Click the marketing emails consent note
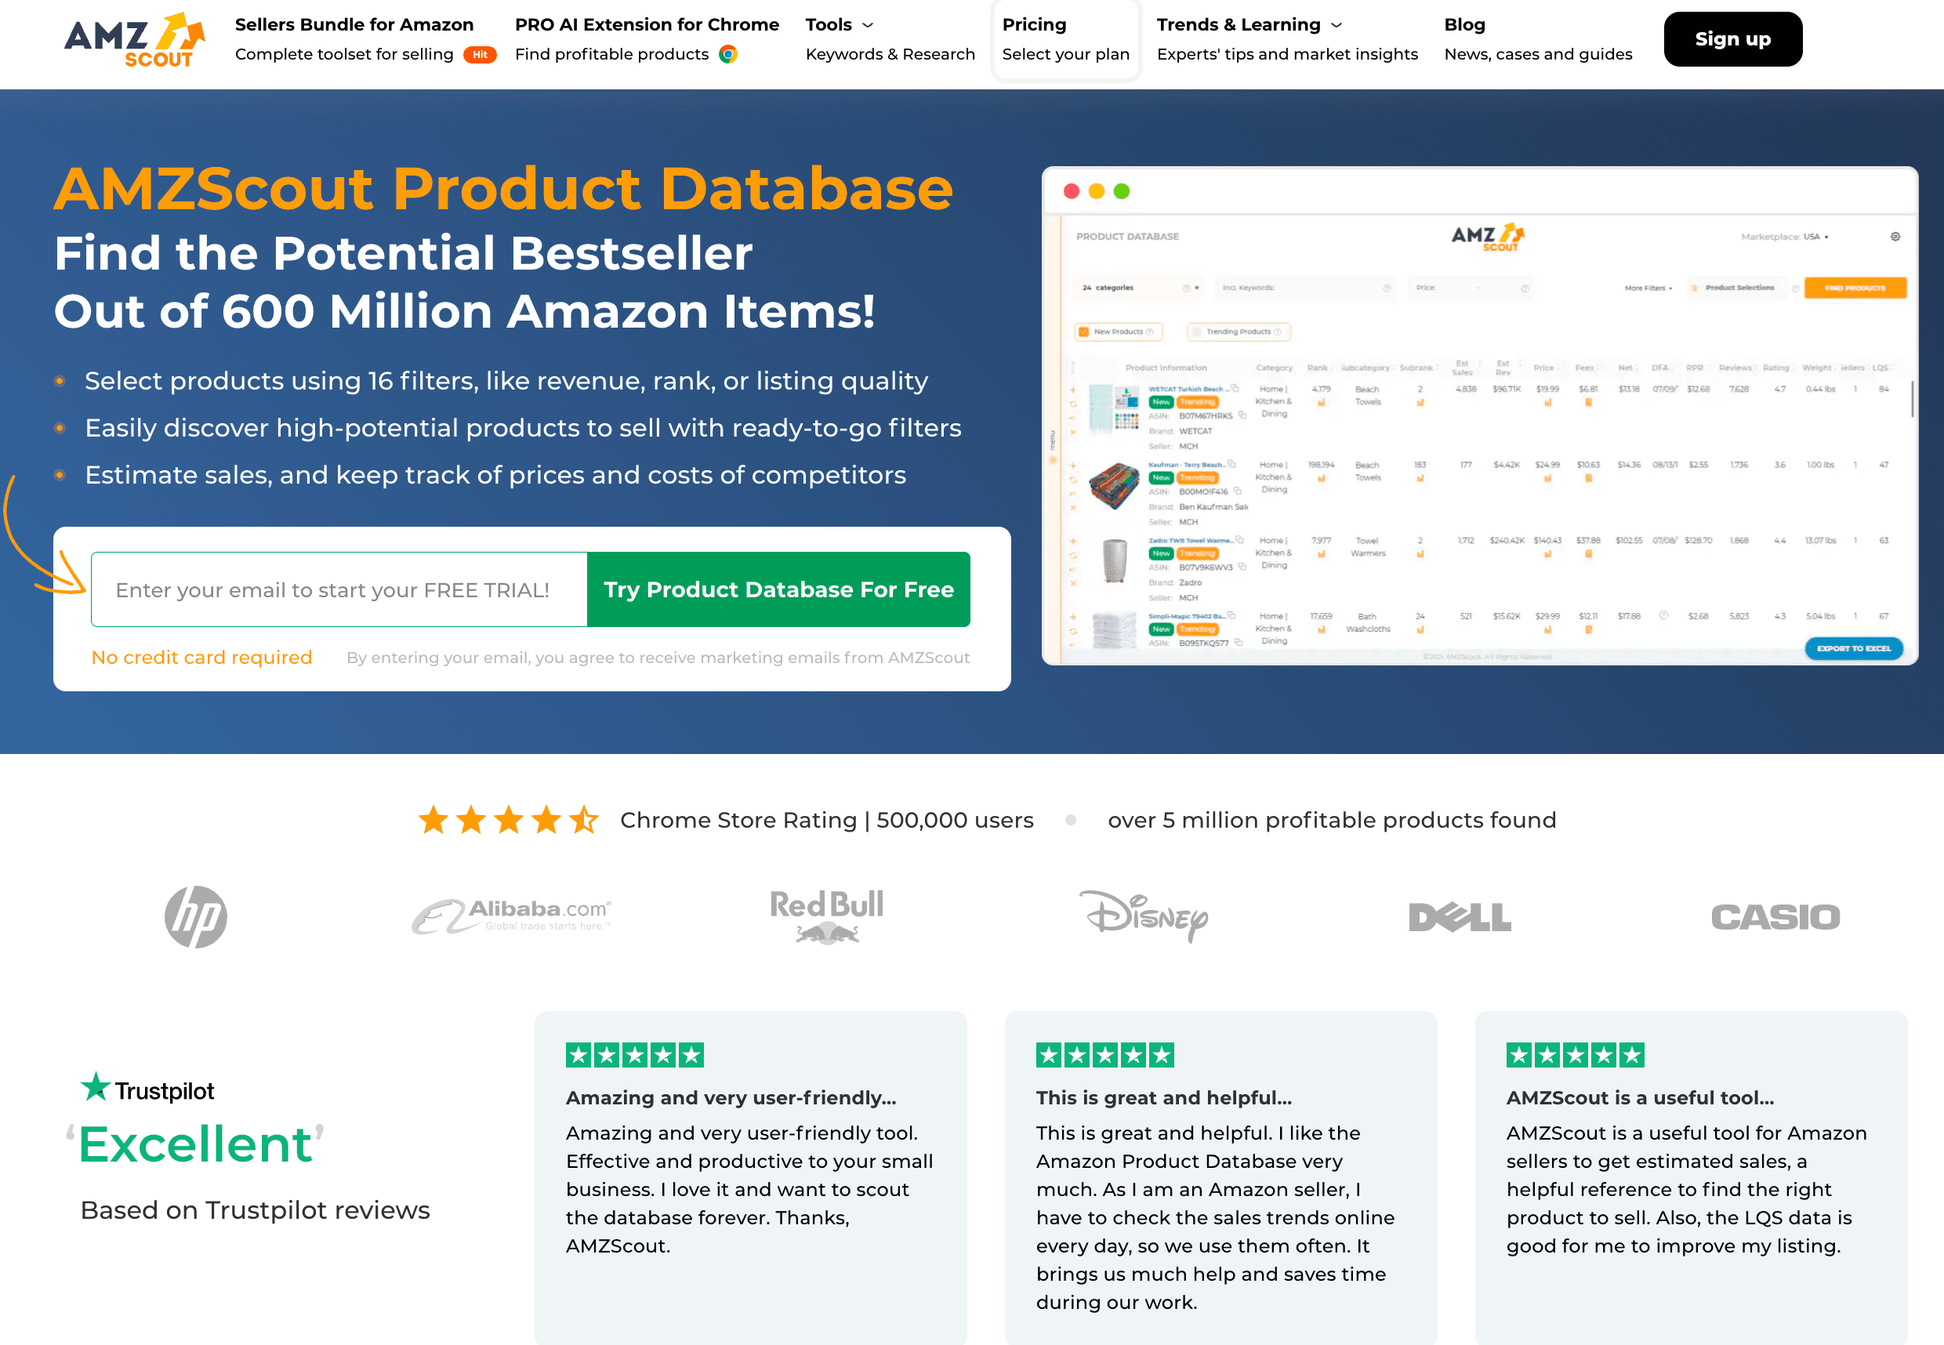This screenshot has height=1345, width=1944. click(x=658, y=658)
